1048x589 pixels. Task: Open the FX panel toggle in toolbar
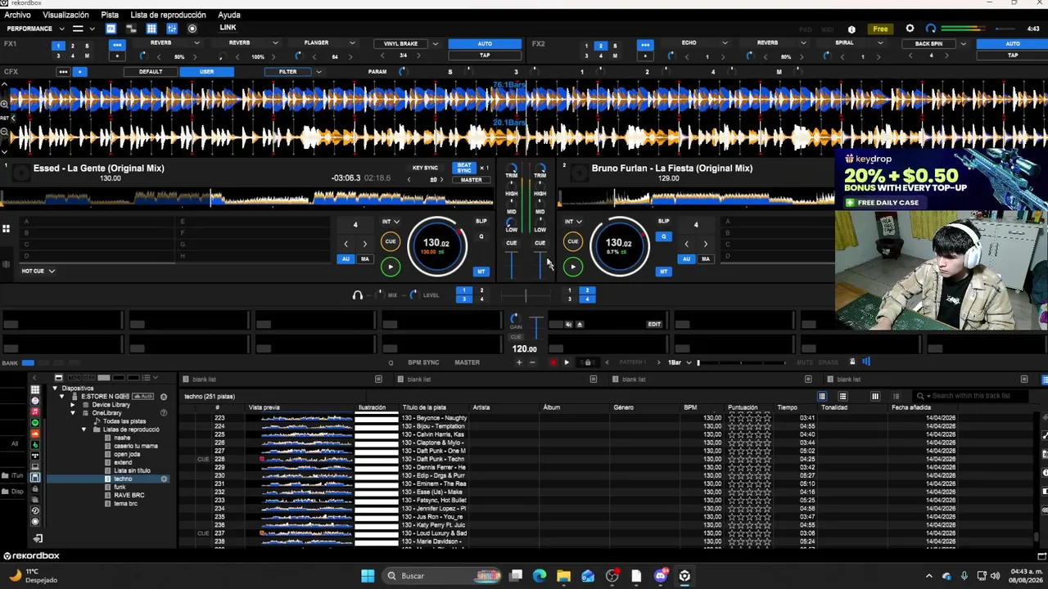click(111, 29)
